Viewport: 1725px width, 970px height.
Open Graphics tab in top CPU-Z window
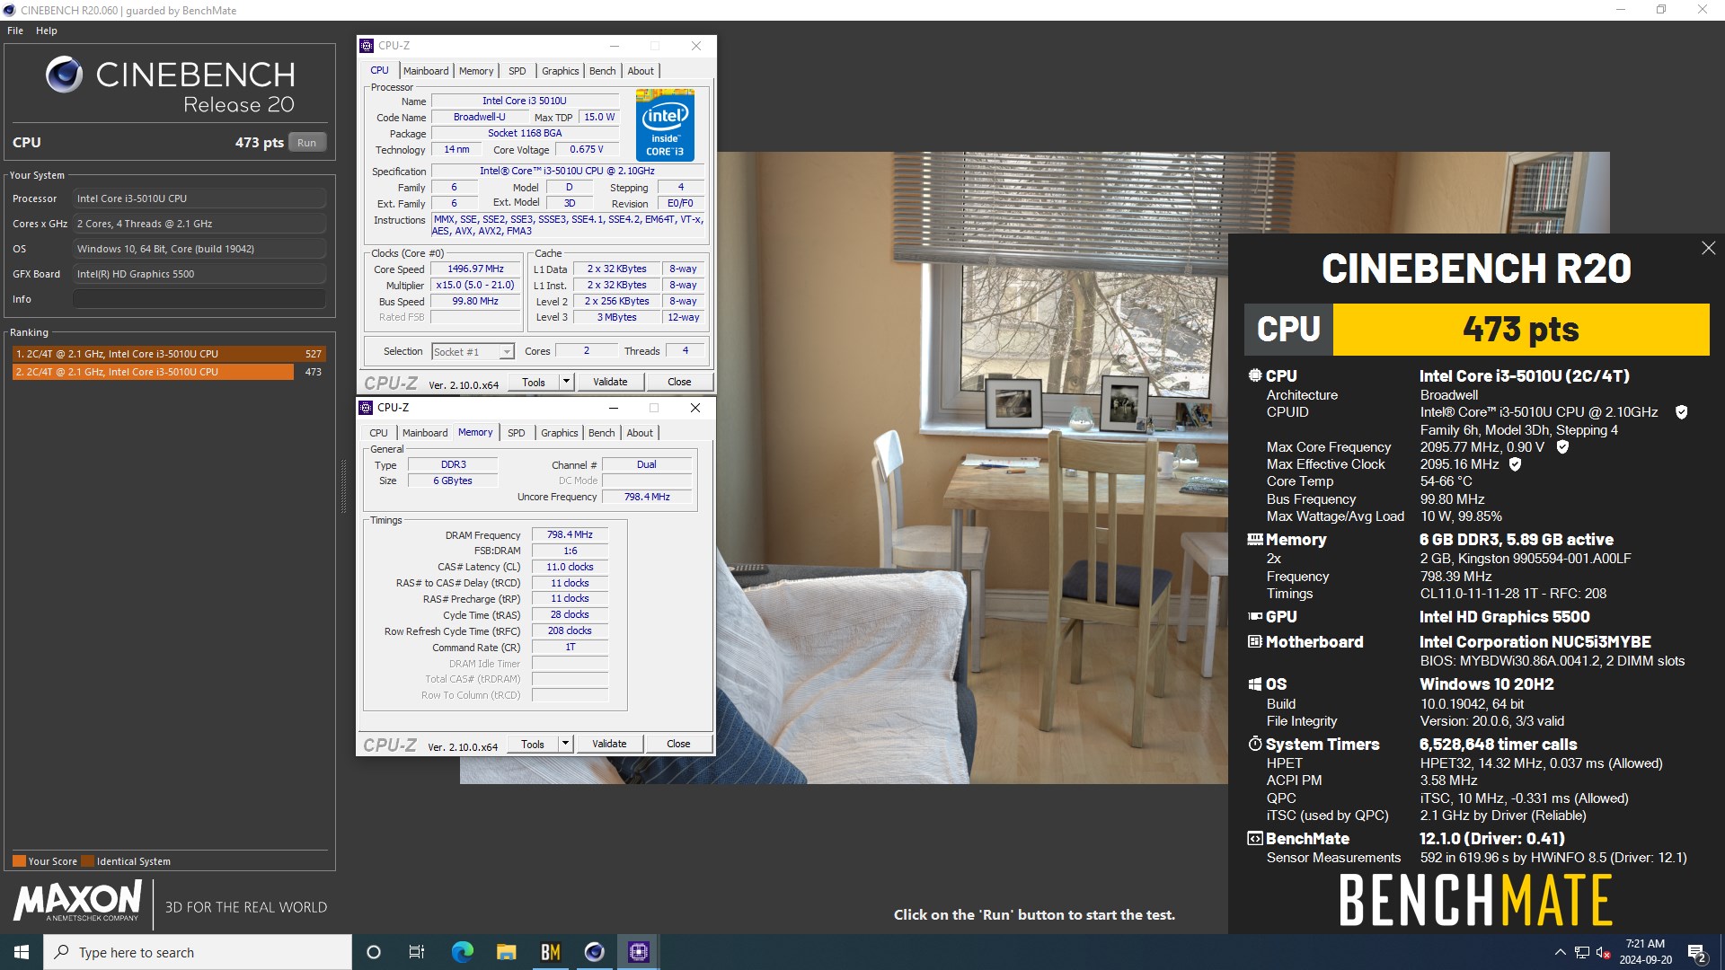pos(560,71)
